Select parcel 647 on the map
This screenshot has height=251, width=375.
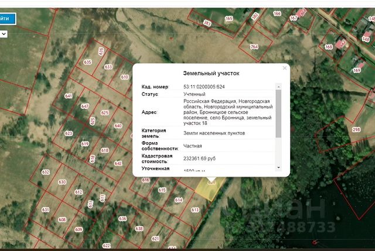pyautogui.click(x=84, y=106)
